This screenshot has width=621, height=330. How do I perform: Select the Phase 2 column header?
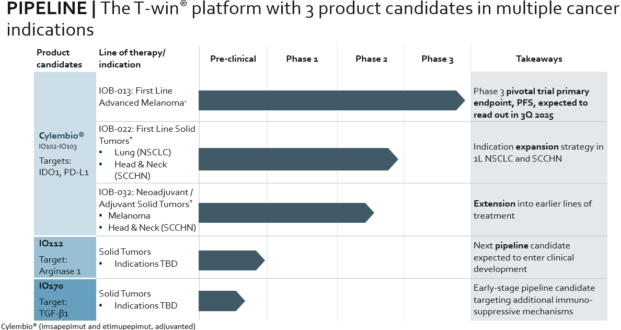pyautogui.click(x=371, y=59)
